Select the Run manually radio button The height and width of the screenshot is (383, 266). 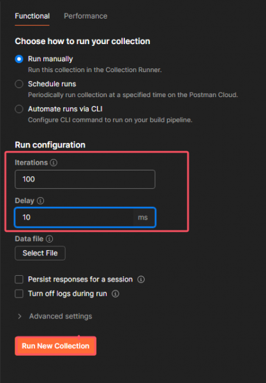click(x=19, y=59)
